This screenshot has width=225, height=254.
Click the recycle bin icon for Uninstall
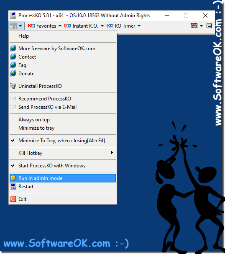point(13,86)
